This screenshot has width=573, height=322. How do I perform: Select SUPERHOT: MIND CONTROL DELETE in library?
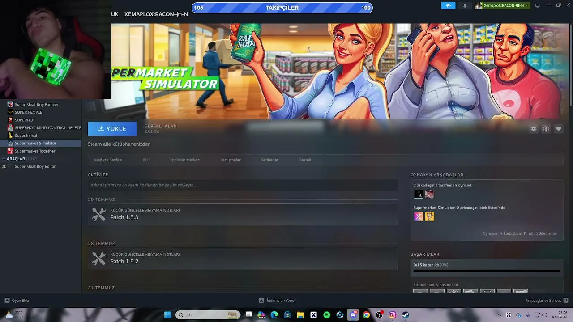pos(41,127)
